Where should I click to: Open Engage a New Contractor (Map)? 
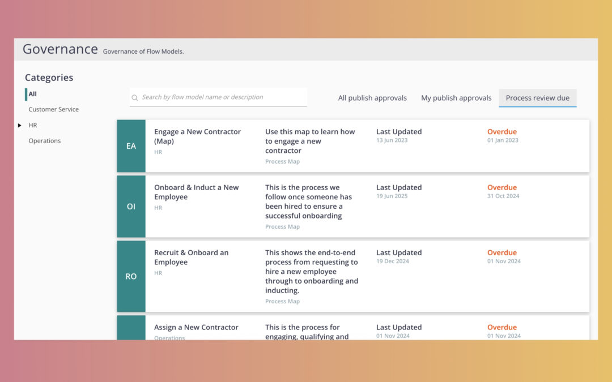pyautogui.click(x=197, y=136)
